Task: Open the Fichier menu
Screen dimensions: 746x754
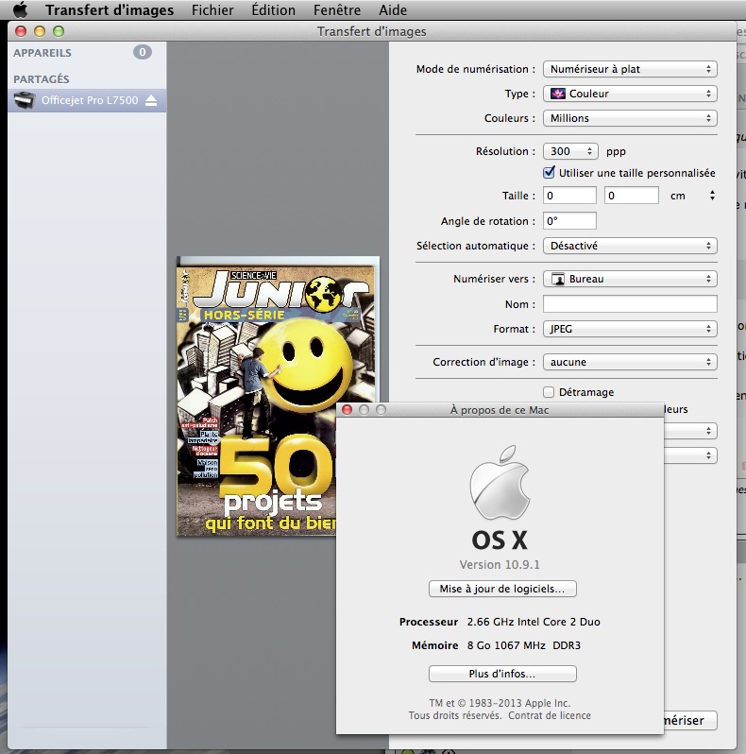Action: (212, 10)
